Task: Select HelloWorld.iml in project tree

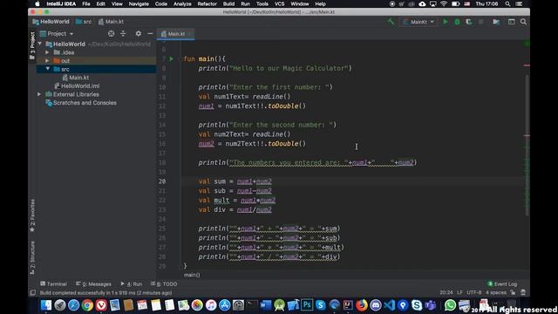Action: pyautogui.click(x=77, y=85)
